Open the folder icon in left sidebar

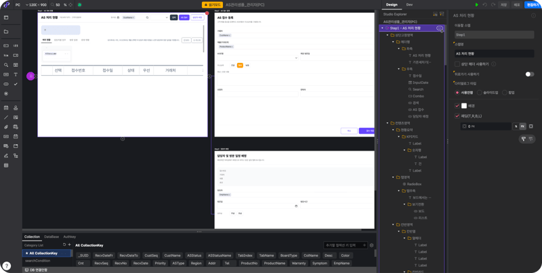pyautogui.click(x=6, y=32)
